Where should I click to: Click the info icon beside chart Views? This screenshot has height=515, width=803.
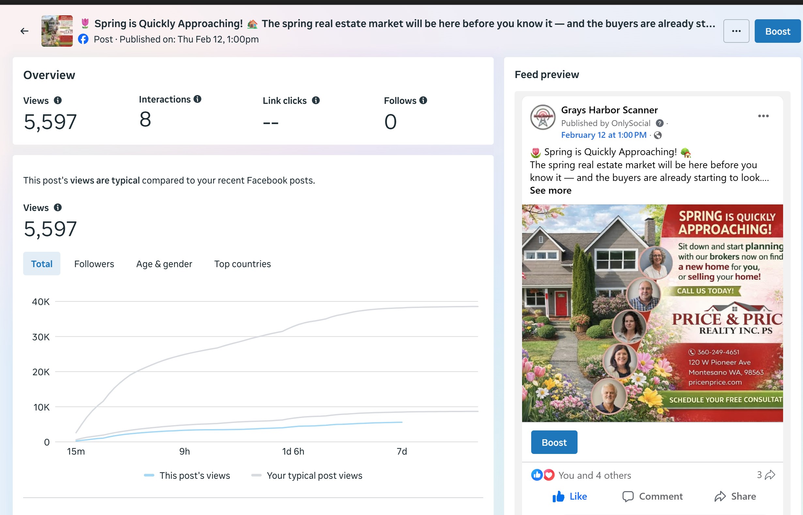pos(58,207)
